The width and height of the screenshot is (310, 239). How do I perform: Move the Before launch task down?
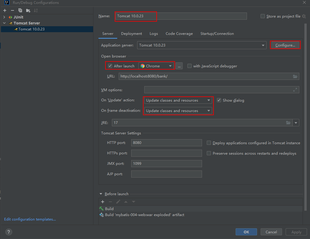134,202
